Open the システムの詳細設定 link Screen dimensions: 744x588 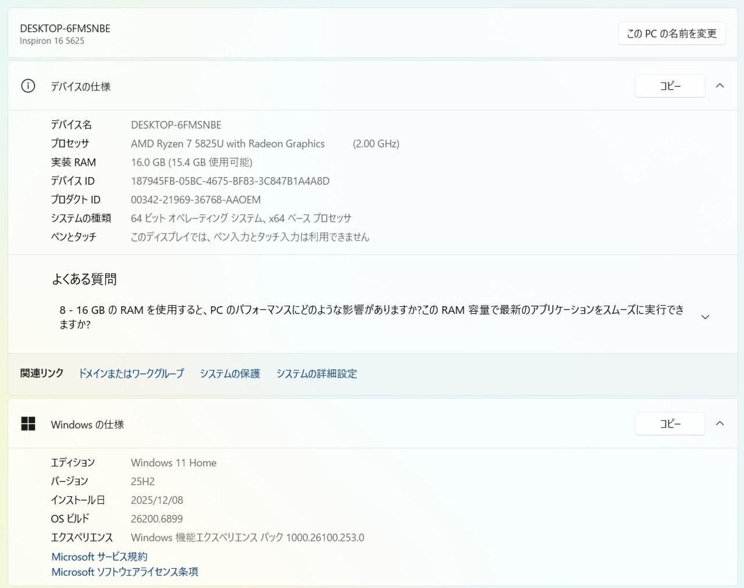point(316,374)
